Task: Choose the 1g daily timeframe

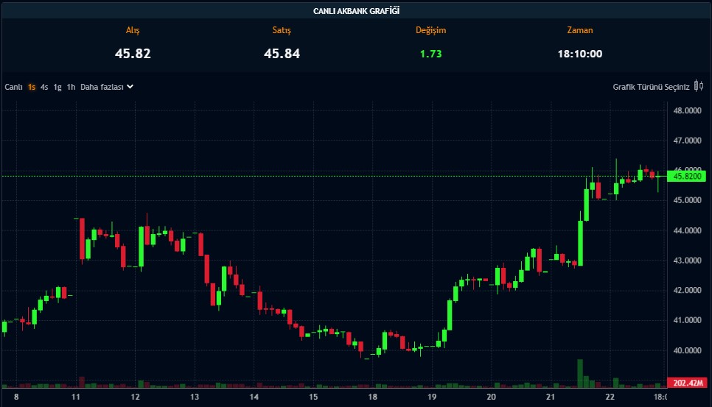Action: (x=57, y=87)
